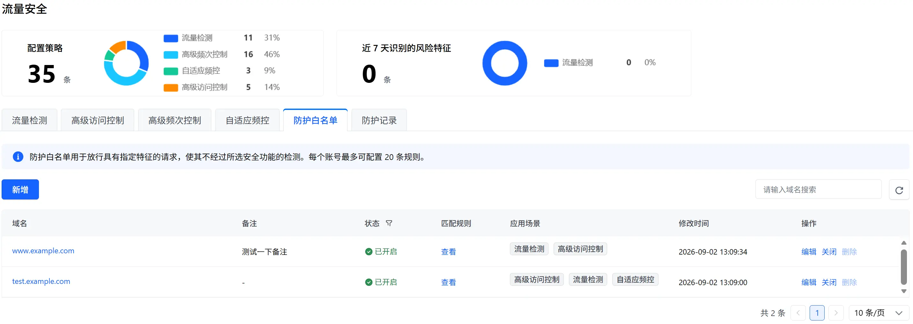Click the next page arrow
The width and height of the screenshot is (913, 324).
pyautogui.click(x=836, y=313)
